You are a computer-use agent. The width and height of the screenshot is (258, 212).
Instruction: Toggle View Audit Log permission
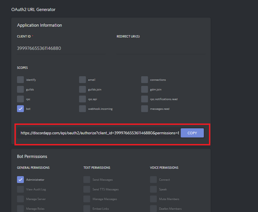21,189
